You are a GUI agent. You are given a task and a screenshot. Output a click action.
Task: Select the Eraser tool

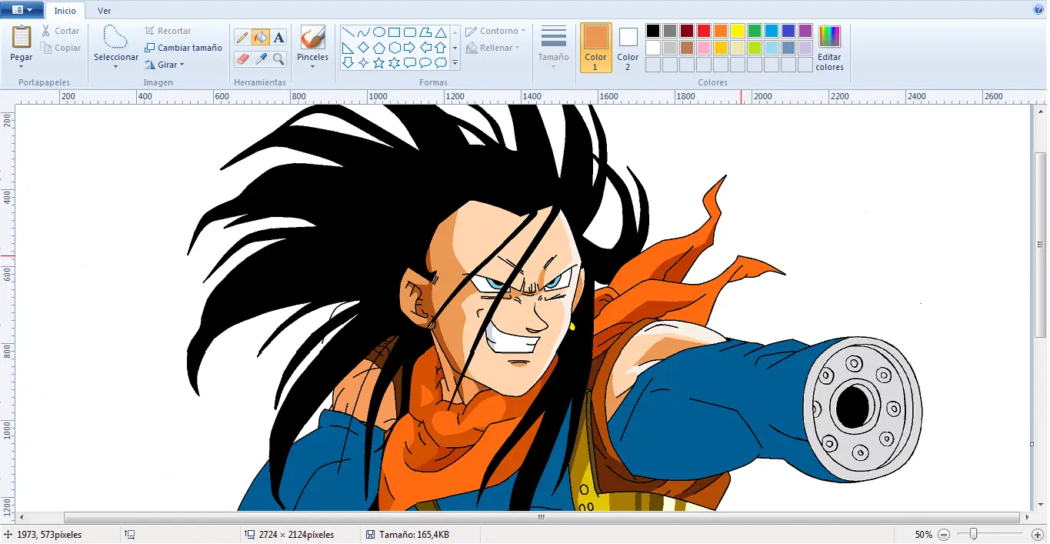242,58
